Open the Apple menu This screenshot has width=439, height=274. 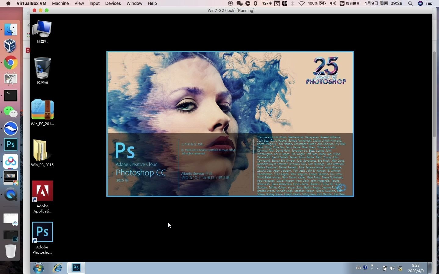8,3
